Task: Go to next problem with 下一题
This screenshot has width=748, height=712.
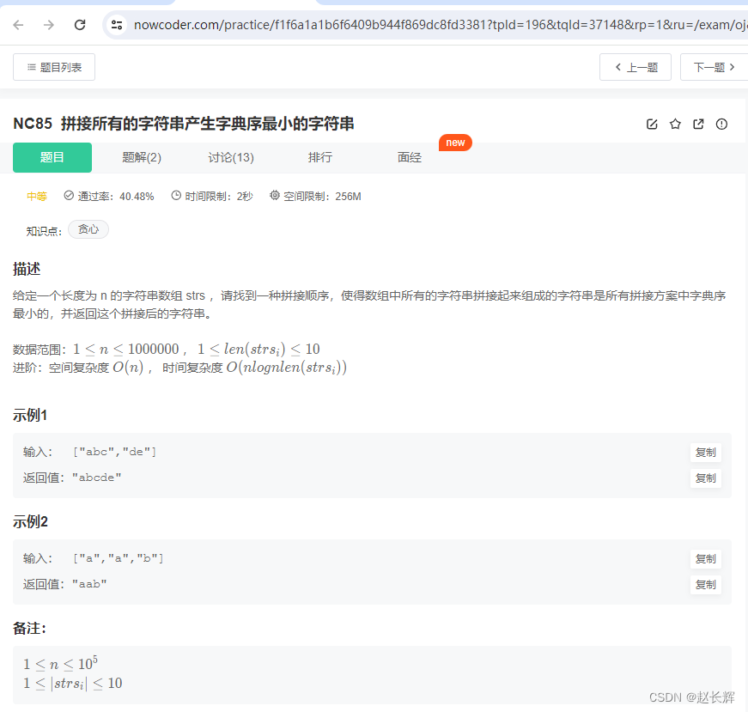Action: pos(715,67)
